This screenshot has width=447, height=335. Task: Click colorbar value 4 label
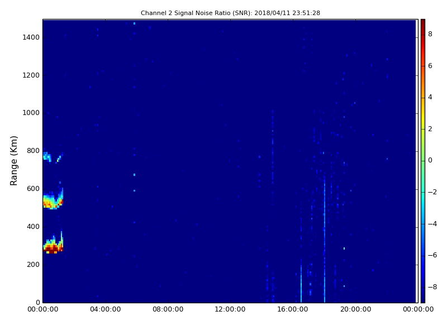click(x=430, y=97)
